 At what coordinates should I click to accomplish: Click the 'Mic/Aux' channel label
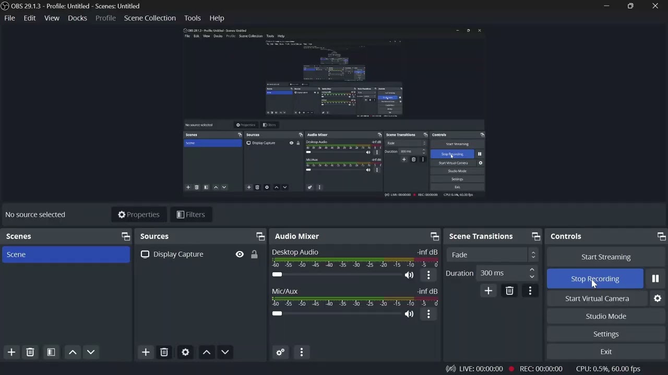(x=284, y=291)
